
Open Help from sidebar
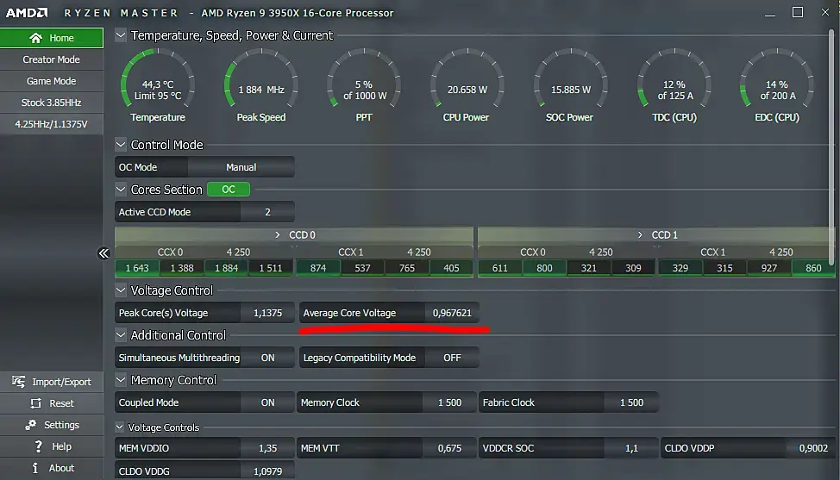click(x=52, y=446)
